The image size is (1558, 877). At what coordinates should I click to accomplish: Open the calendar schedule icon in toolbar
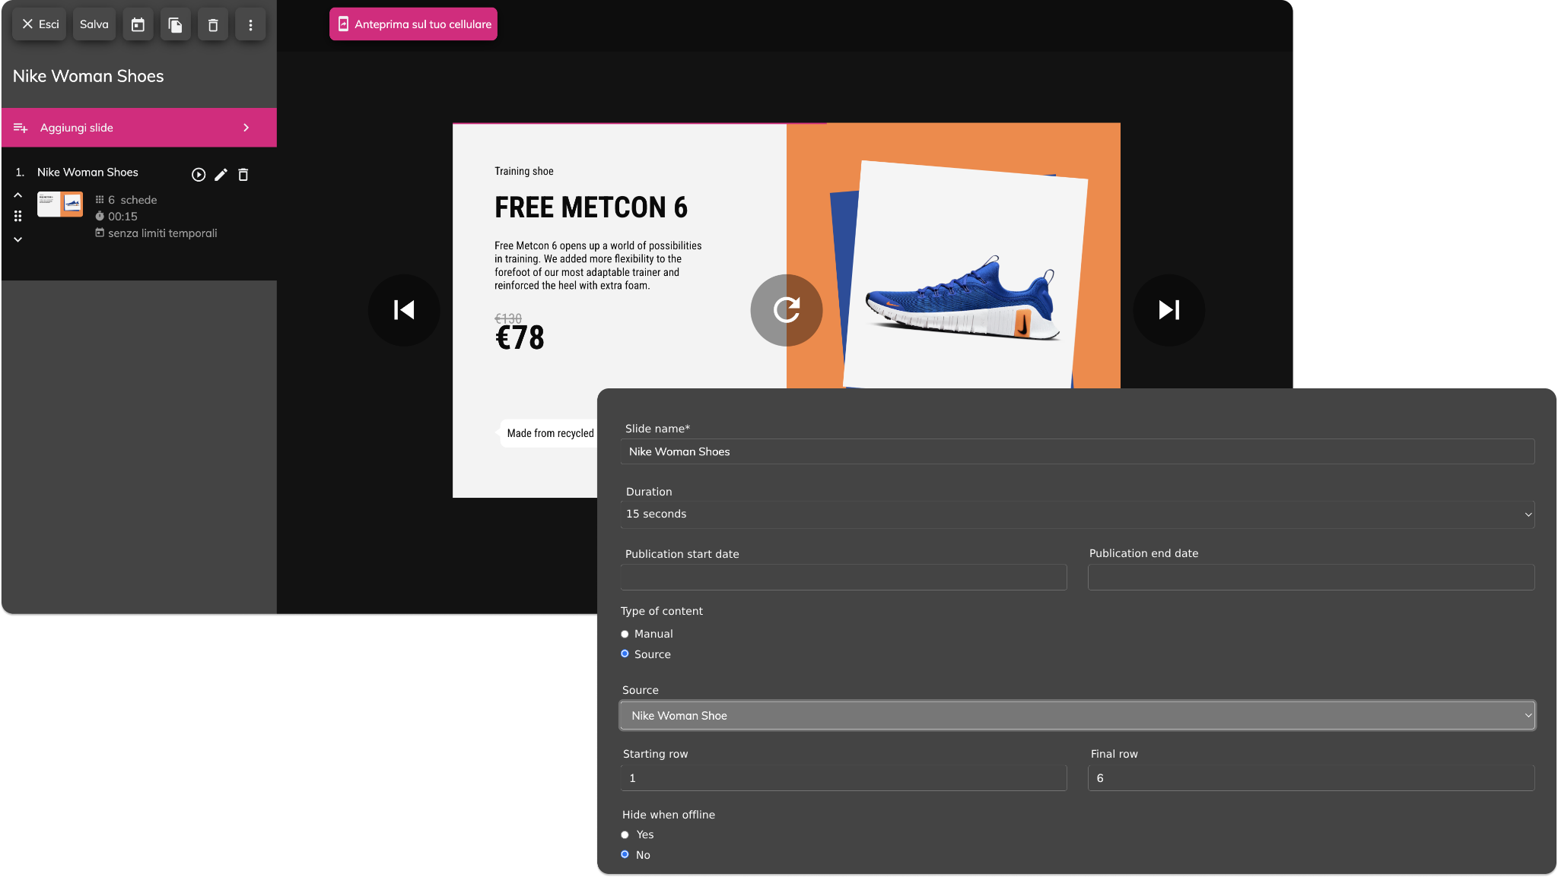click(x=138, y=24)
